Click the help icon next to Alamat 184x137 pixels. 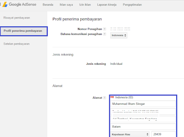pos(105,98)
